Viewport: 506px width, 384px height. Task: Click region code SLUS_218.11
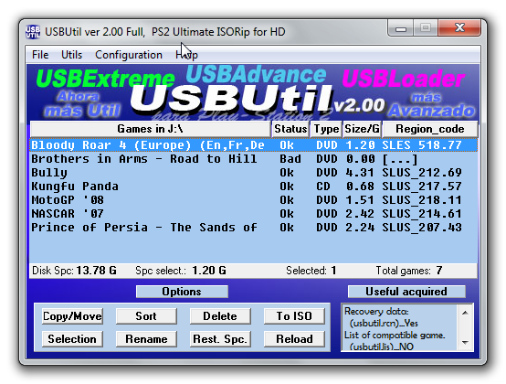422,200
